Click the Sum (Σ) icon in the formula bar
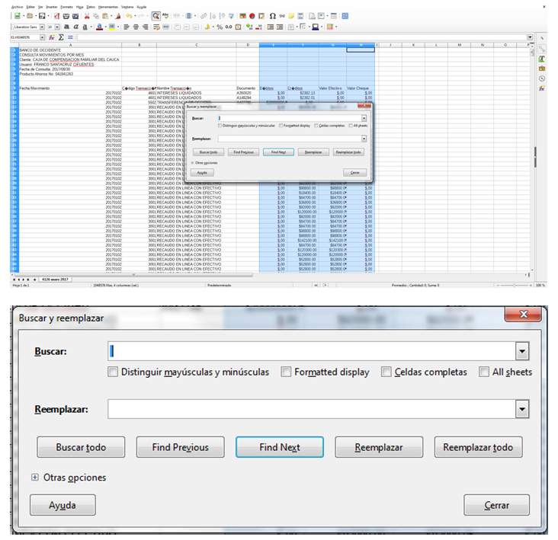 (x=62, y=37)
